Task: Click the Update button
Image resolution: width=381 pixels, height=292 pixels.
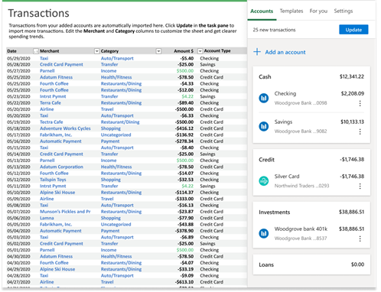Action: (353, 30)
